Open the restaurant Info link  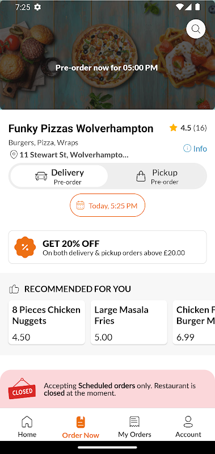(195, 149)
